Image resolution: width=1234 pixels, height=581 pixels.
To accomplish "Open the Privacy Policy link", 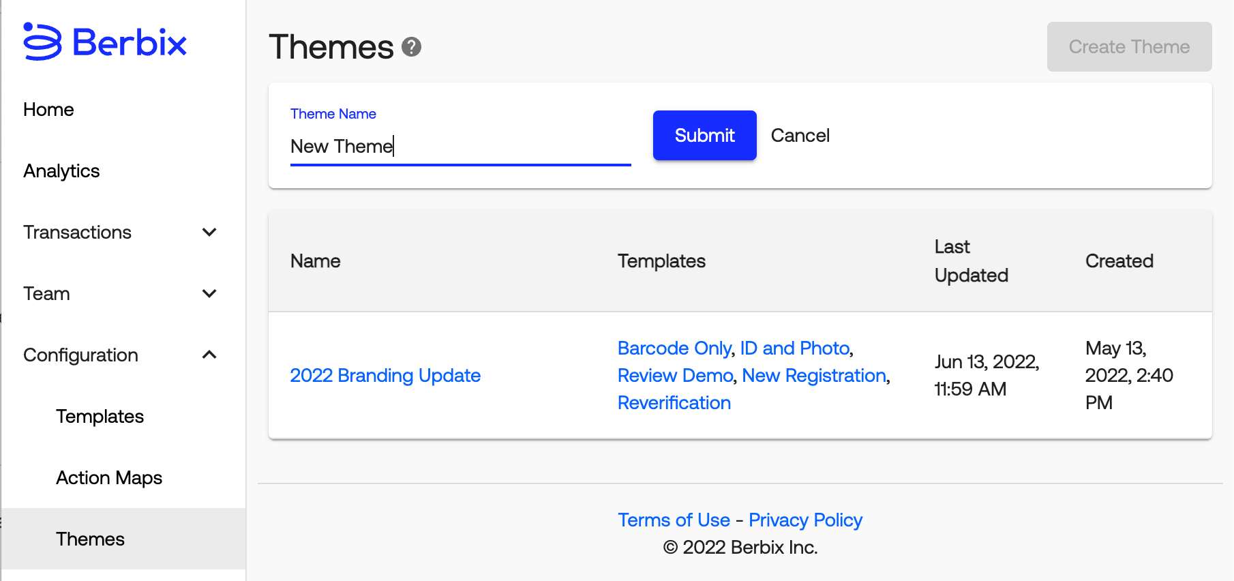I will [805, 520].
